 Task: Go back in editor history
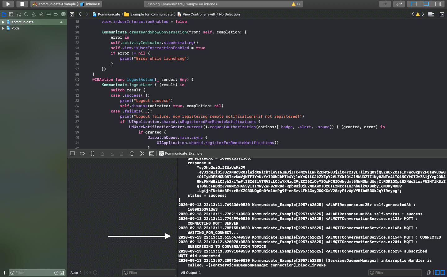tap(80, 14)
